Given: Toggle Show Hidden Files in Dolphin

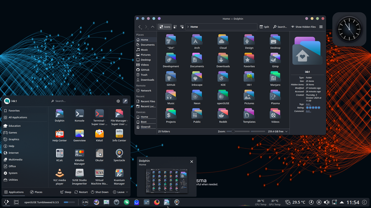Looking at the screenshot, I should pyautogui.click(x=304, y=27).
